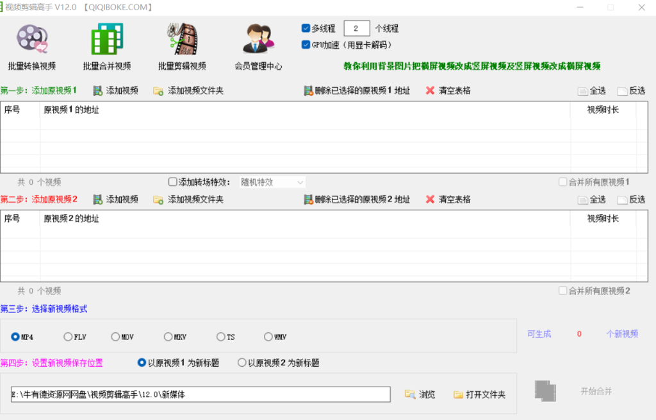Click 浏览 to browse save location
Image resolution: width=656 pixels, height=420 pixels.
[420, 395]
